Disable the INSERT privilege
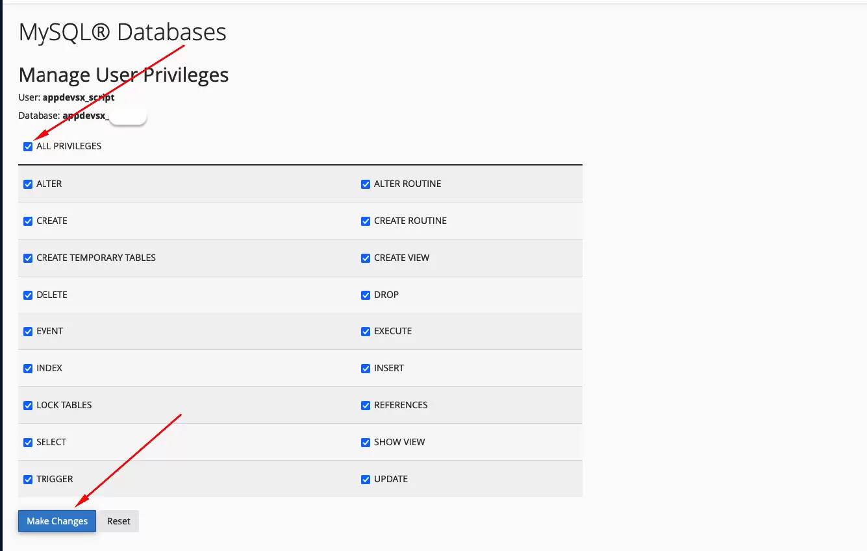Image resolution: width=867 pixels, height=551 pixels. [x=366, y=368]
